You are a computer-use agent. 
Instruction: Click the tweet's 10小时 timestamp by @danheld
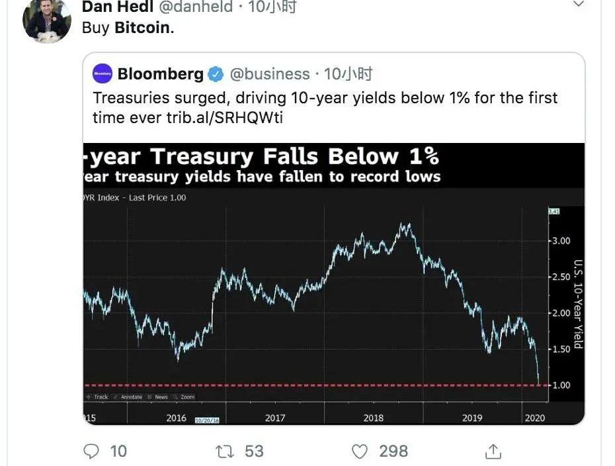272,7
